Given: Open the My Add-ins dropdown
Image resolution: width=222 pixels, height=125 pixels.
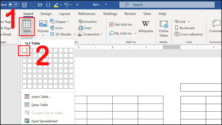Looking at the screenshot, I should 135,33.
